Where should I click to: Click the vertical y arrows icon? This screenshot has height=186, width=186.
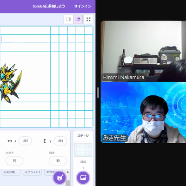point(45,141)
